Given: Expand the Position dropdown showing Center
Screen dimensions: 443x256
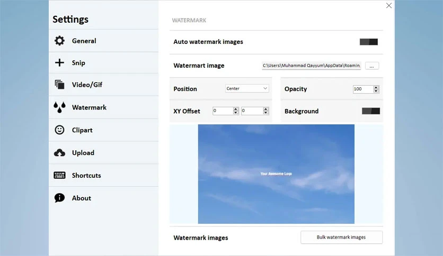Looking at the screenshot, I should [247, 88].
